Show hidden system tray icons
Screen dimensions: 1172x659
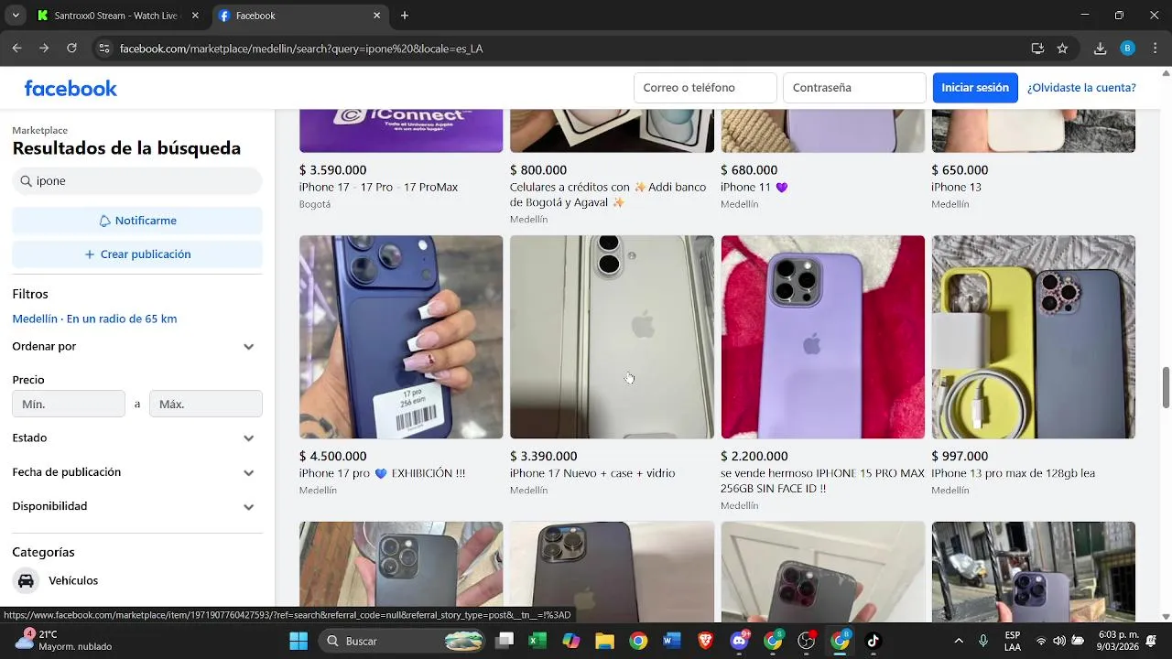pyautogui.click(x=959, y=641)
